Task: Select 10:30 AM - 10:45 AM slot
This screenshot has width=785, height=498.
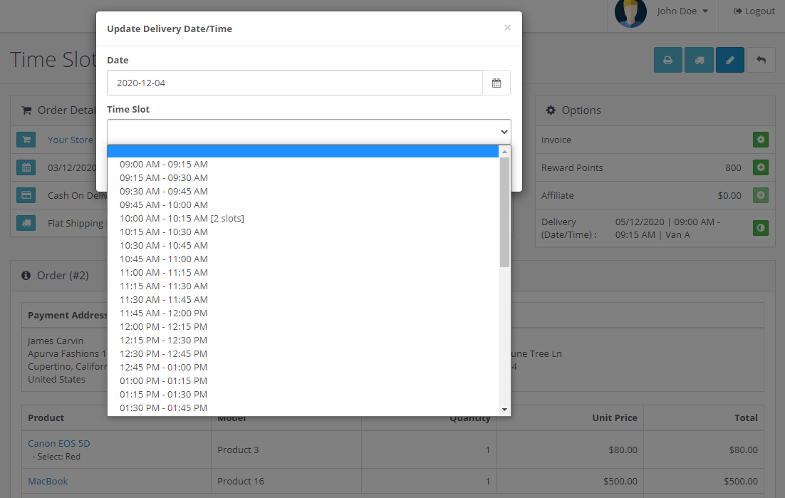Action: pos(303,245)
